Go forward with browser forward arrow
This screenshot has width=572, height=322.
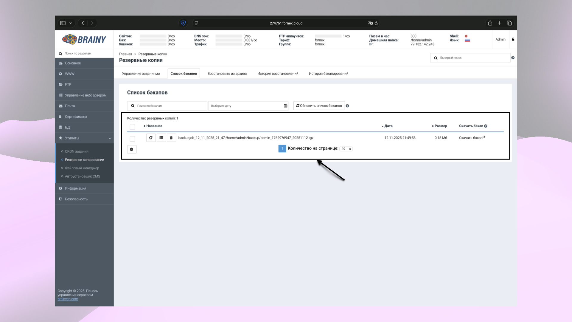click(92, 23)
